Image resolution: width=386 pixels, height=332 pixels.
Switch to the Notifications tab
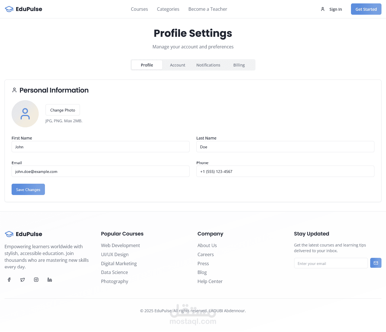tap(208, 65)
